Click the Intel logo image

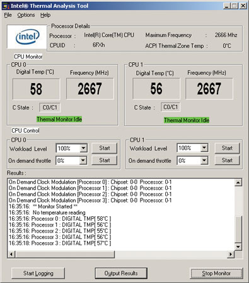point(27,36)
